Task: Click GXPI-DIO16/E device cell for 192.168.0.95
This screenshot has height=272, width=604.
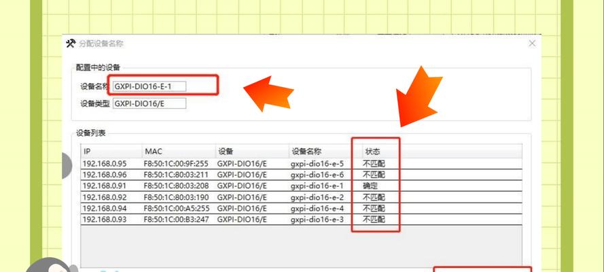Action: pos(242,164)
